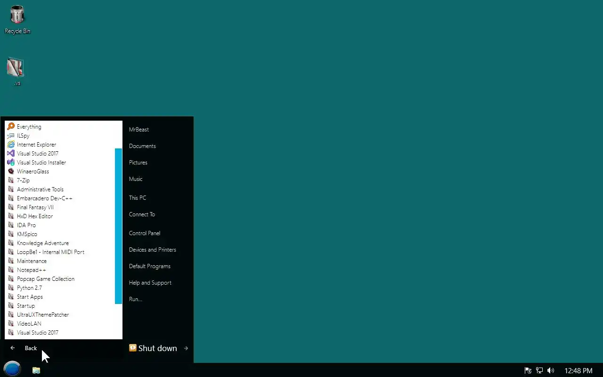Click the Notepad++ label
The height and width of the screenshot is (377, 603).
click(32, 270)
